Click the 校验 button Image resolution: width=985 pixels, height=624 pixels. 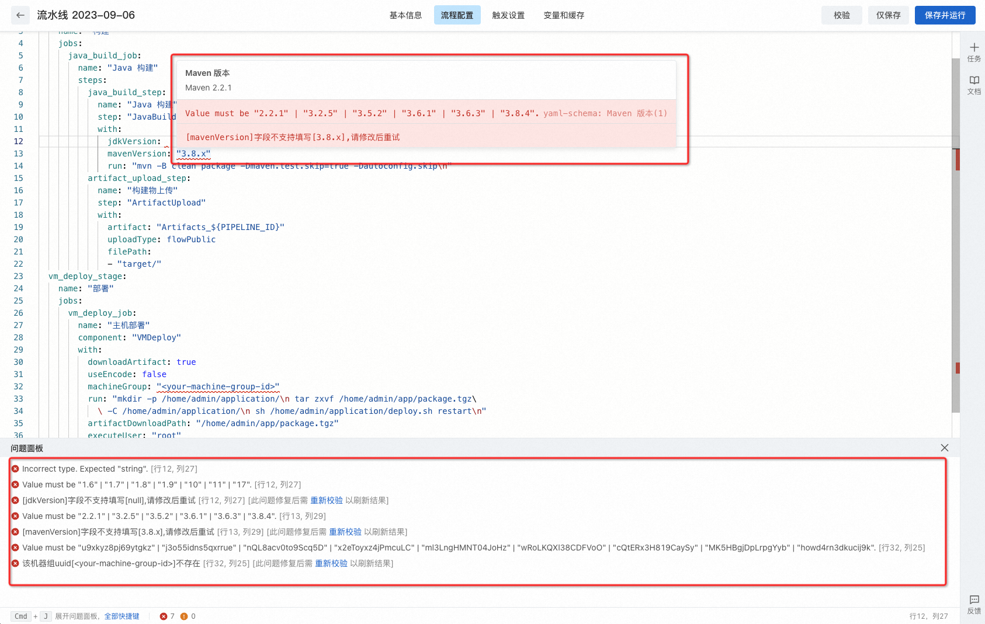(x=842, y=15)
